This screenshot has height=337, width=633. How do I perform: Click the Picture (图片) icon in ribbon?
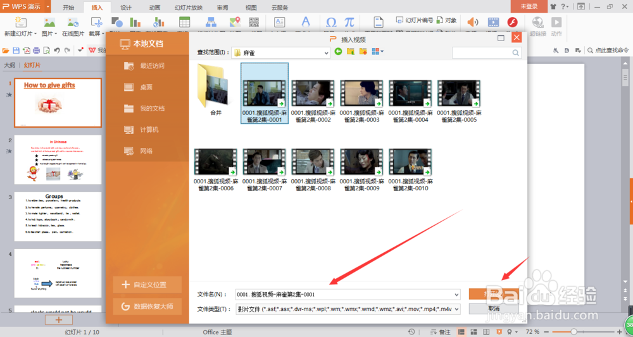tap(49, 22)
